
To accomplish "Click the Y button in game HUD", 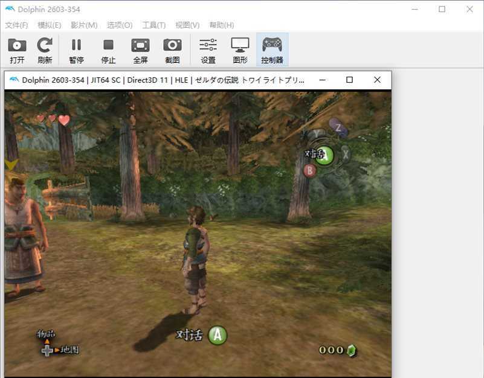I will (x=317, y=134).
